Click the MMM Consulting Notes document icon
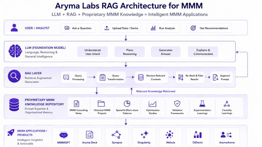 [77, 104]
